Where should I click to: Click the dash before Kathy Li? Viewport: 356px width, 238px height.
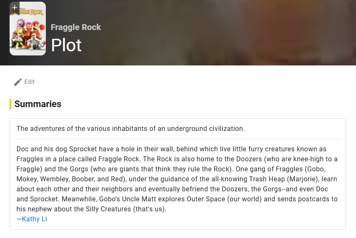click(19, 219)
